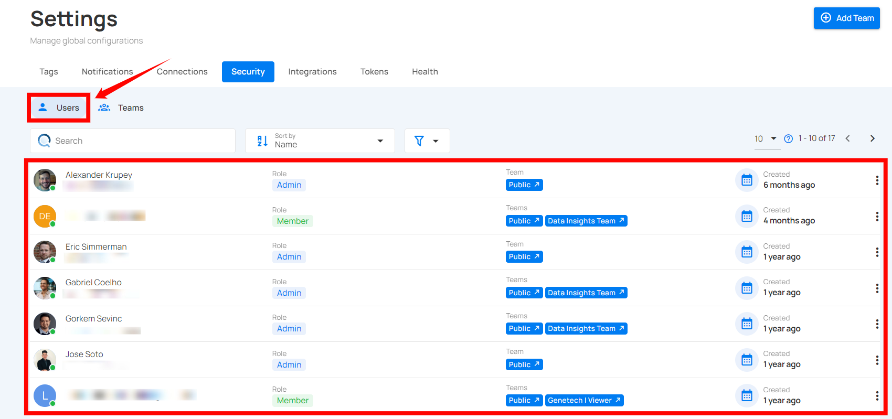Go to the previous page arrow
This screenshot has width=892, height=419.
point(847,138)
